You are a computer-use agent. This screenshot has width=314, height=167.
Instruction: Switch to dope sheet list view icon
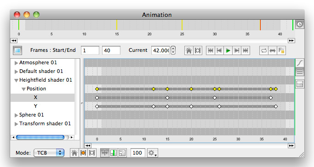click(300, 72)
